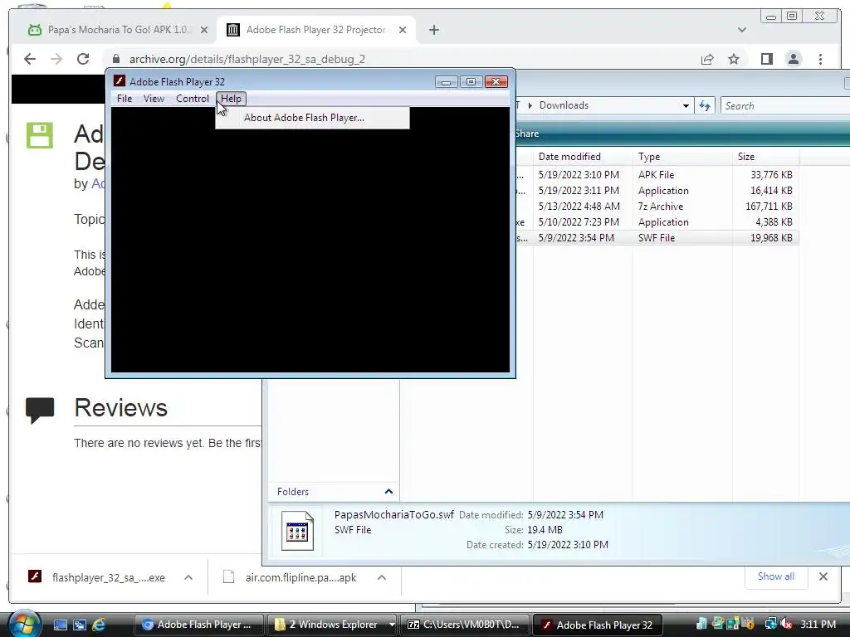Click the share page icon in Chrome
The image size is (850, 637).
707,59
